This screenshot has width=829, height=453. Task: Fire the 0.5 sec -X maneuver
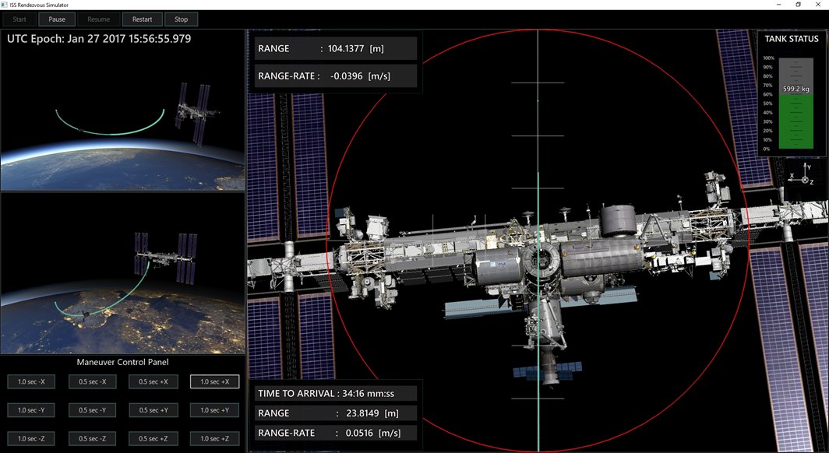coord(92,381)
